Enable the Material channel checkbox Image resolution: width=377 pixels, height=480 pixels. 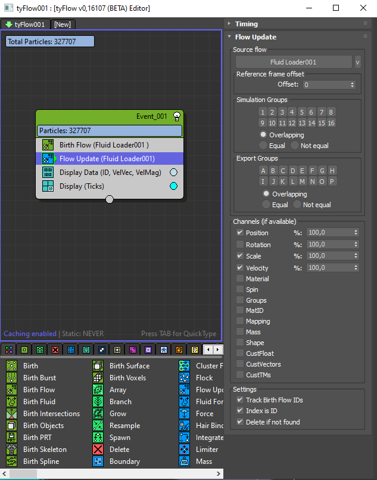click(240, 279)
